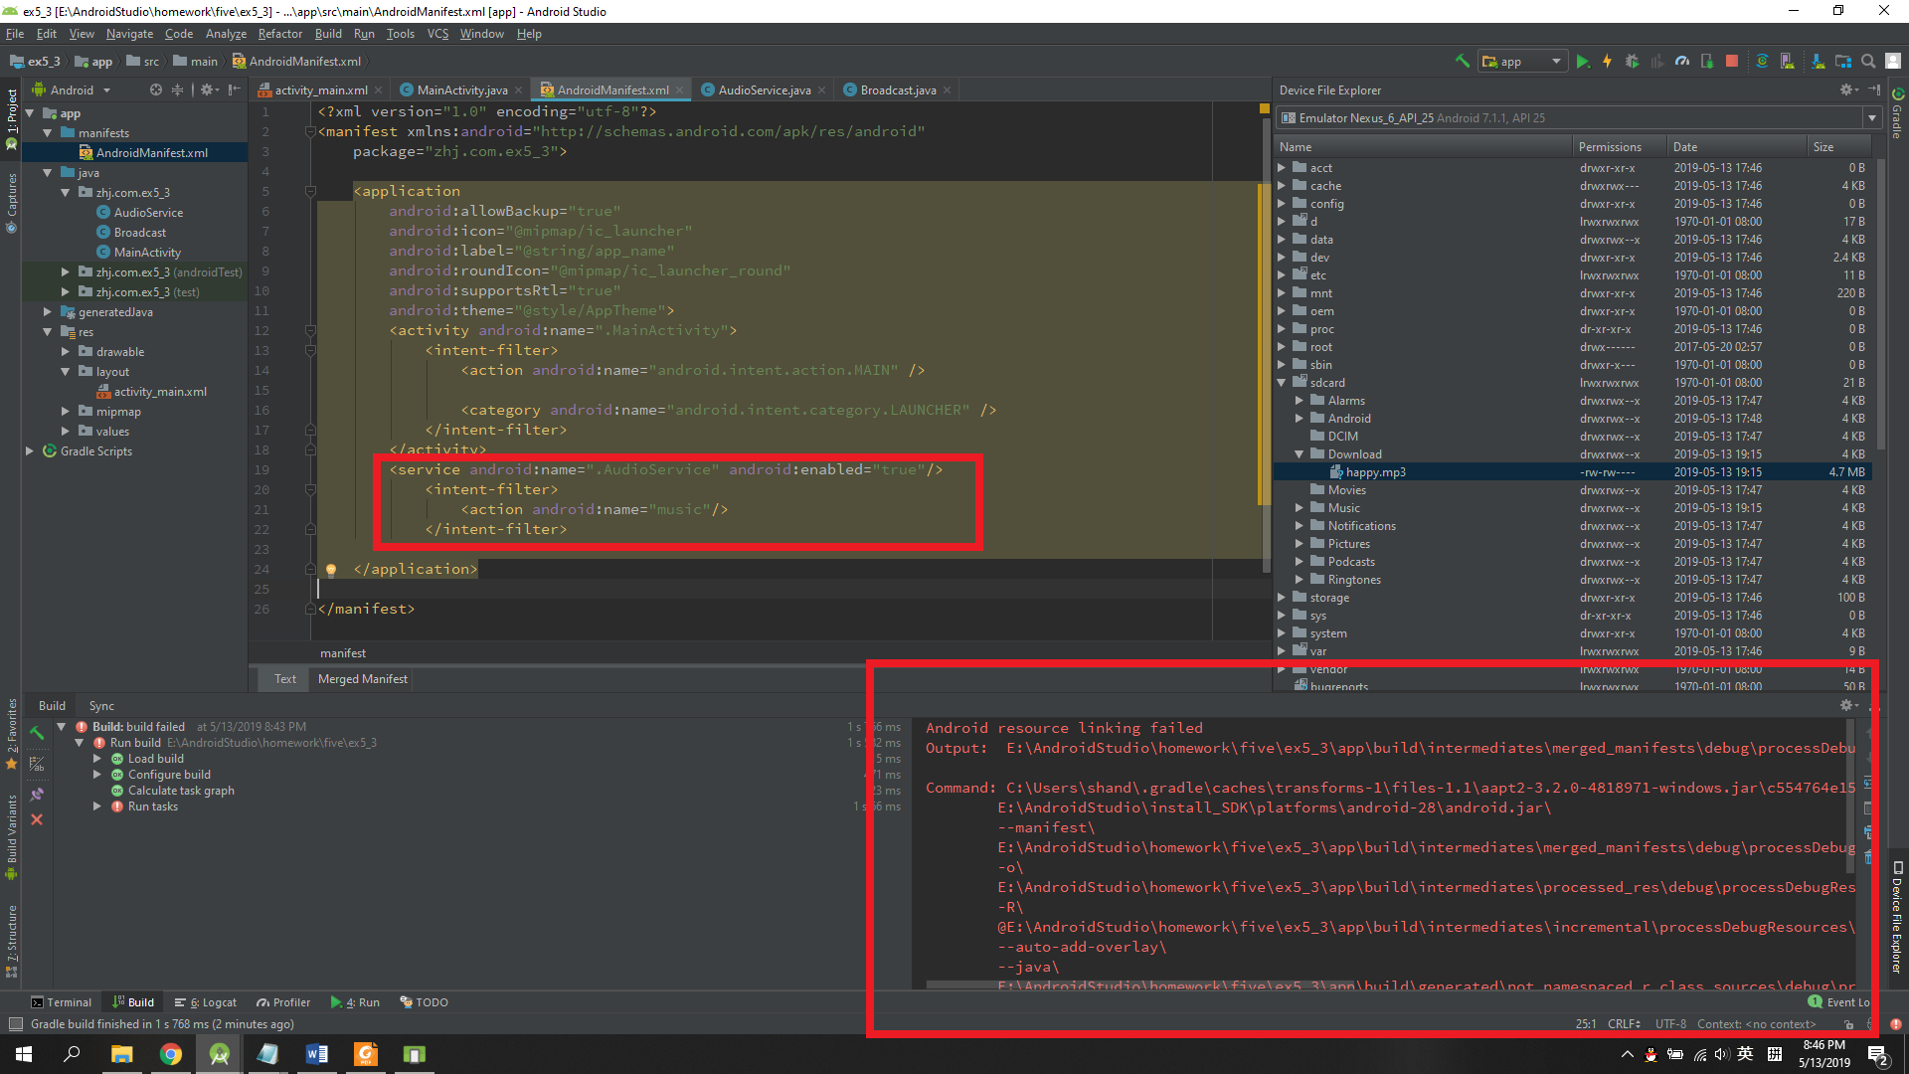Hide the Project panel icon

point(234,89)
